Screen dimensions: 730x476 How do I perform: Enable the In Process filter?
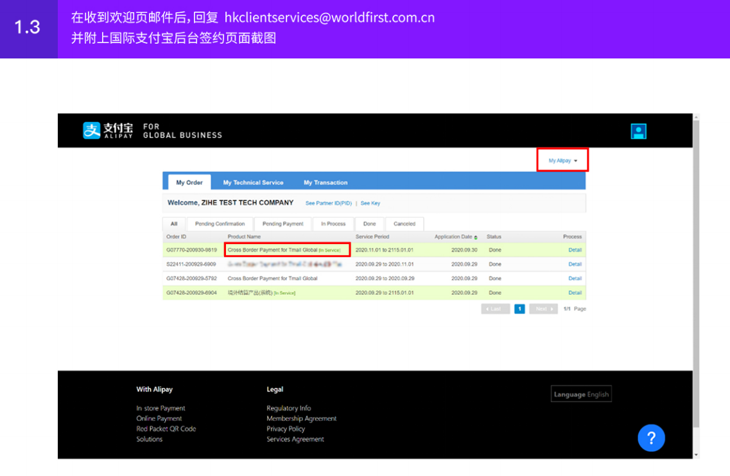tap(335, 224)
